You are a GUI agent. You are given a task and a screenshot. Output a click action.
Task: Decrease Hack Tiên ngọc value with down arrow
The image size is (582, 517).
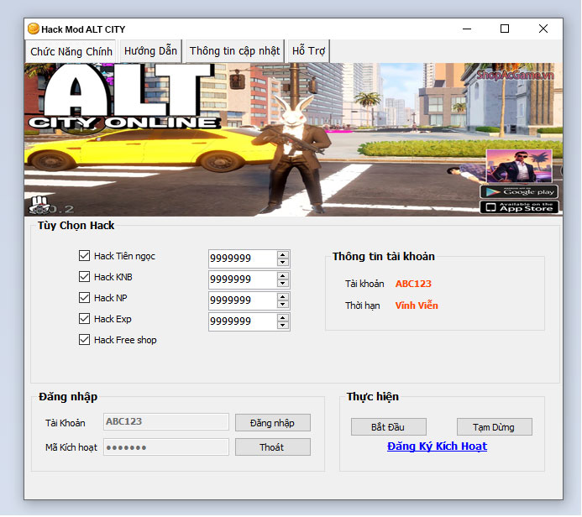tap(283, 262)
